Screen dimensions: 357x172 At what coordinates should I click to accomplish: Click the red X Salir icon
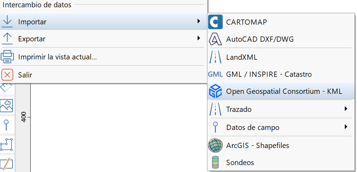[x=7, y=75]
